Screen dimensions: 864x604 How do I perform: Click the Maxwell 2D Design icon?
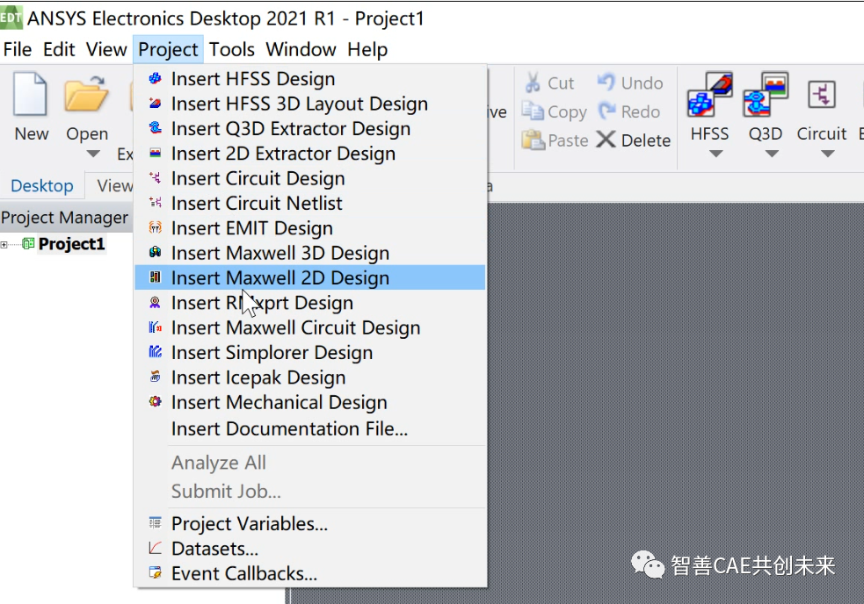[156, 277]
